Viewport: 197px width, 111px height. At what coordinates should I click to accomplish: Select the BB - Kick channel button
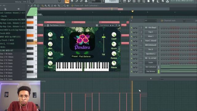coord(151,27)
